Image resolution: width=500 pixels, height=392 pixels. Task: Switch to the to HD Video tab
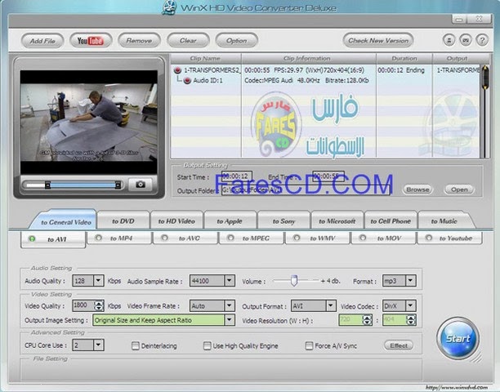click(x=176, y=220)
